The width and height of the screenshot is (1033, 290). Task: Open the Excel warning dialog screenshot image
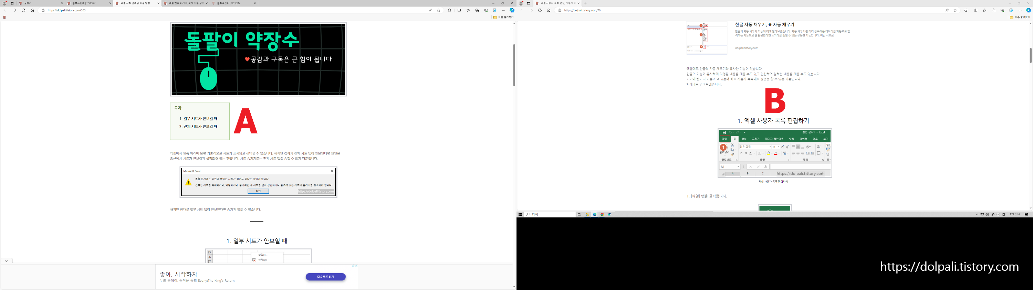[258, 182]
